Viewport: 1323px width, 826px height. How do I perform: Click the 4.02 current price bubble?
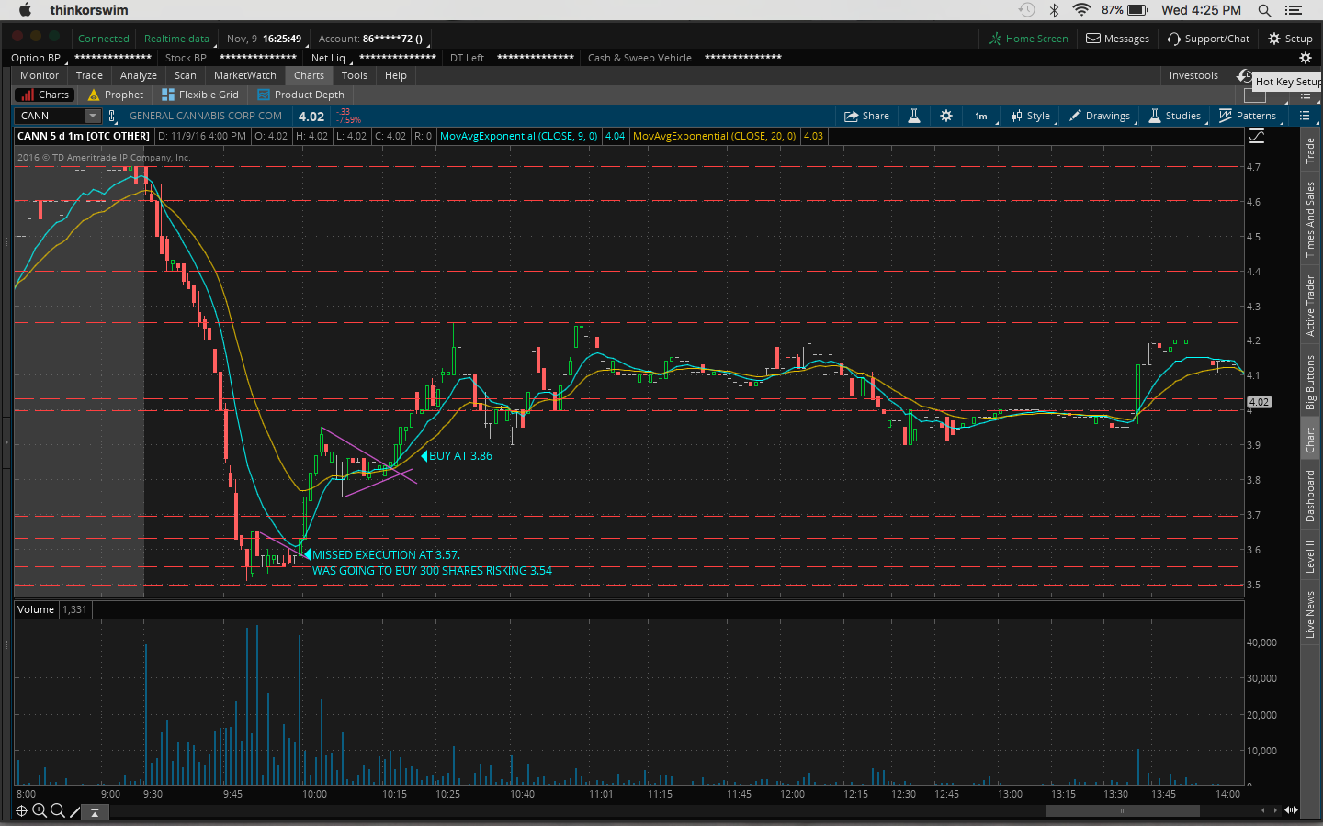(x=1259, y=402)
